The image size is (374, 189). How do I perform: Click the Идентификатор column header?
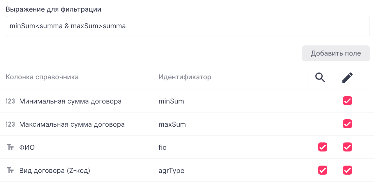(x=185, y=77)
